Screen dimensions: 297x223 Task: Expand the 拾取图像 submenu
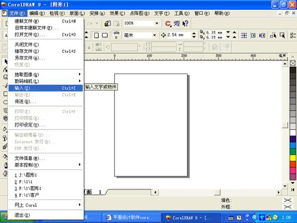(46, 74)
